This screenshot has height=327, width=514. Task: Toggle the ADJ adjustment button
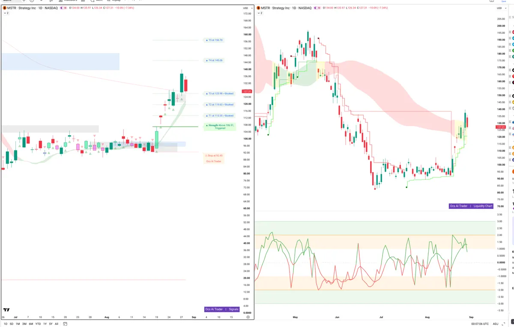coord(496,324)
